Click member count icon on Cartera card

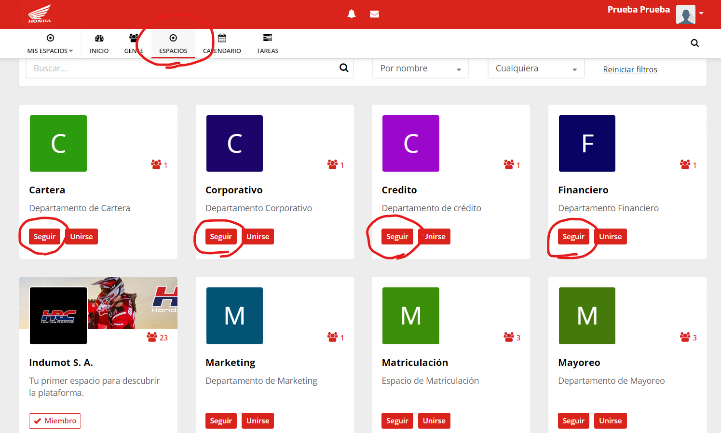[x=156, y=164]
